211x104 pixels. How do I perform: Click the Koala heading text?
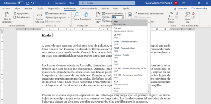point(46,35)
